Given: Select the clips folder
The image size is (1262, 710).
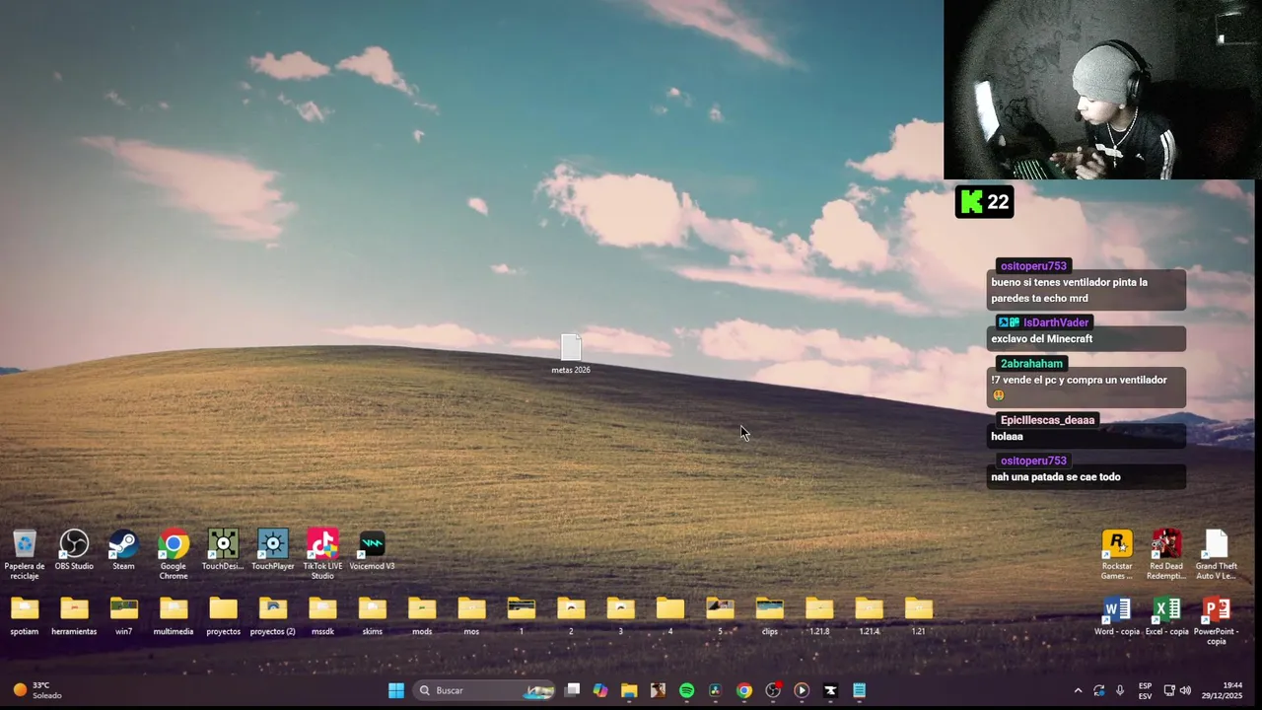Looking at the screenshot, I should pos(769,616).
